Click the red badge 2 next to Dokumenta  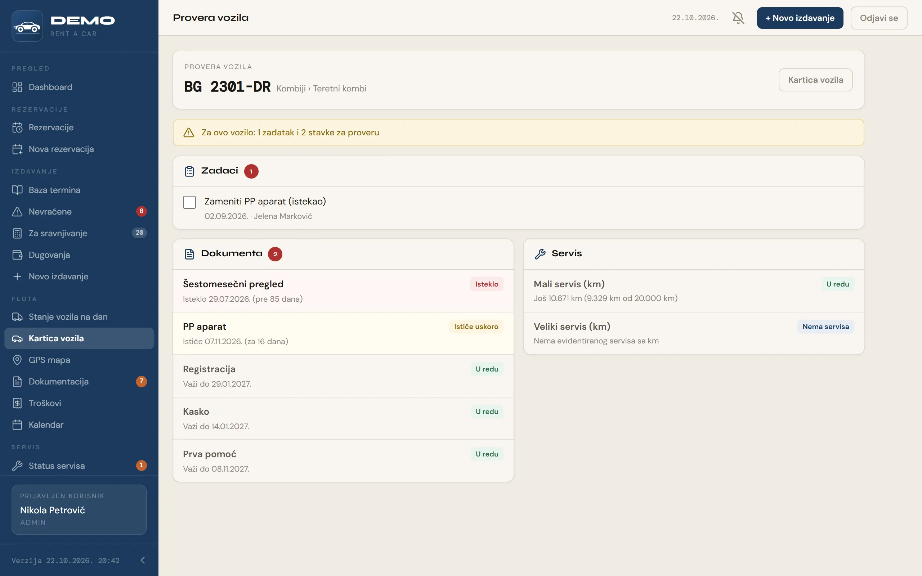(x=275, y=254)
